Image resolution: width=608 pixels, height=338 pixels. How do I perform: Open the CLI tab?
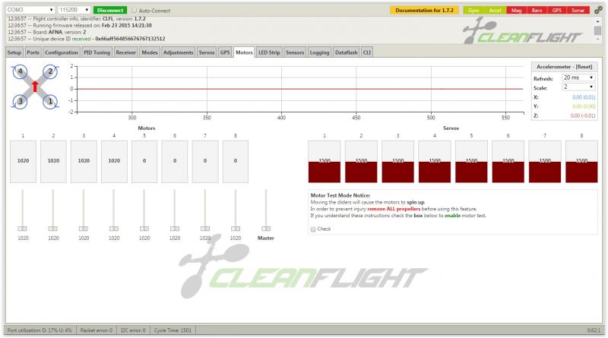pyautogui.click(x=367, y=52)
